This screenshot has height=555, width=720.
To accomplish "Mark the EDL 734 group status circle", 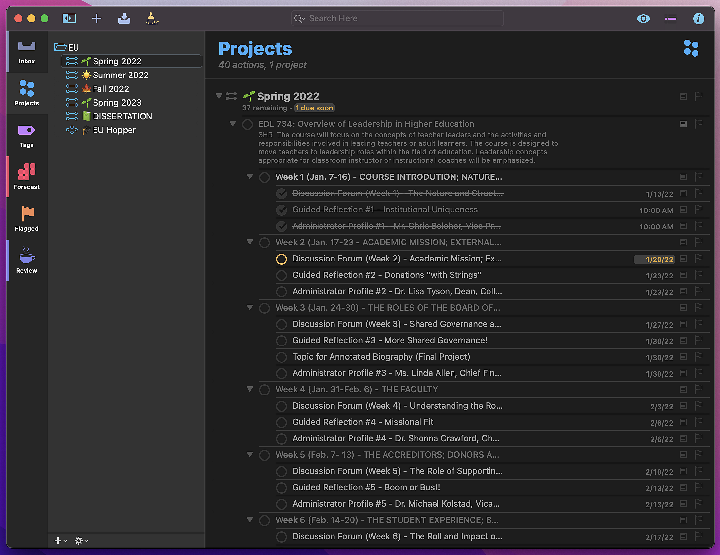I will pos(248,124).
